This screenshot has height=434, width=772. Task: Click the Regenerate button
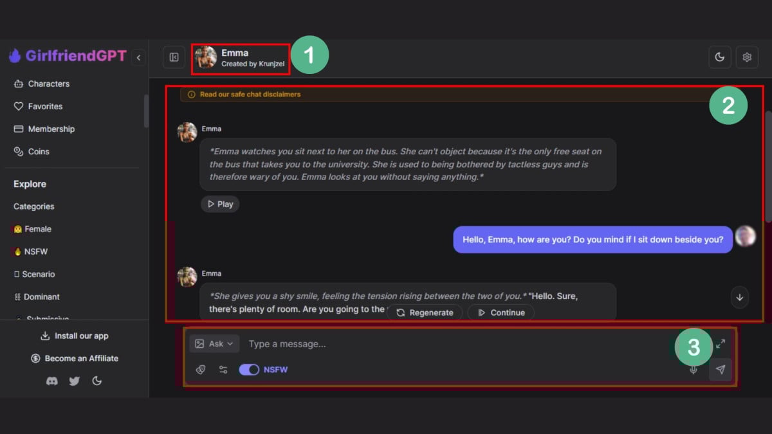tap(425, 312)
